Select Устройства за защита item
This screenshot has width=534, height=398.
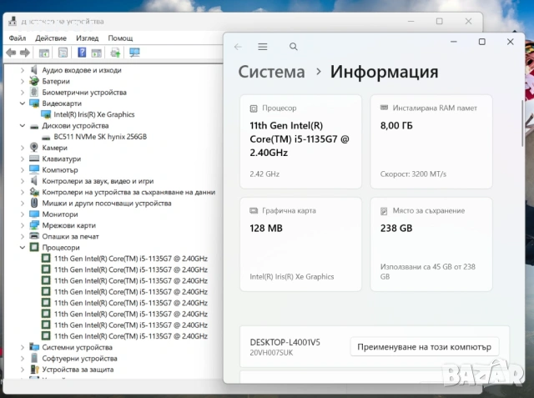point(78,370)
